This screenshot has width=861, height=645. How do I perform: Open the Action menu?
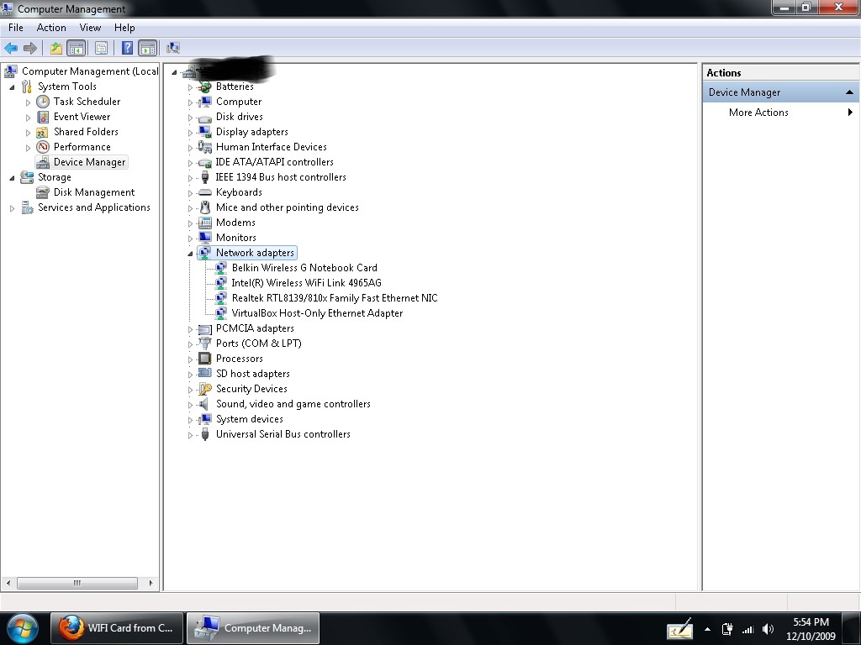coord(51,28)
